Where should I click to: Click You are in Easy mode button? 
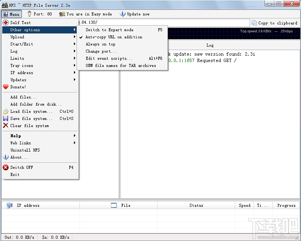pyautogui.click(x=85, y=14)
